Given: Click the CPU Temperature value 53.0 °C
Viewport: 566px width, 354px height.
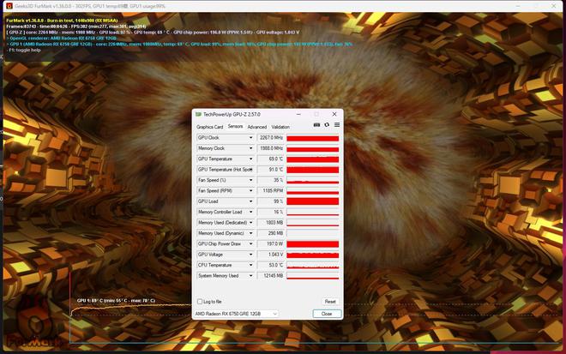Looking at the screenshot, I should 271,265.
